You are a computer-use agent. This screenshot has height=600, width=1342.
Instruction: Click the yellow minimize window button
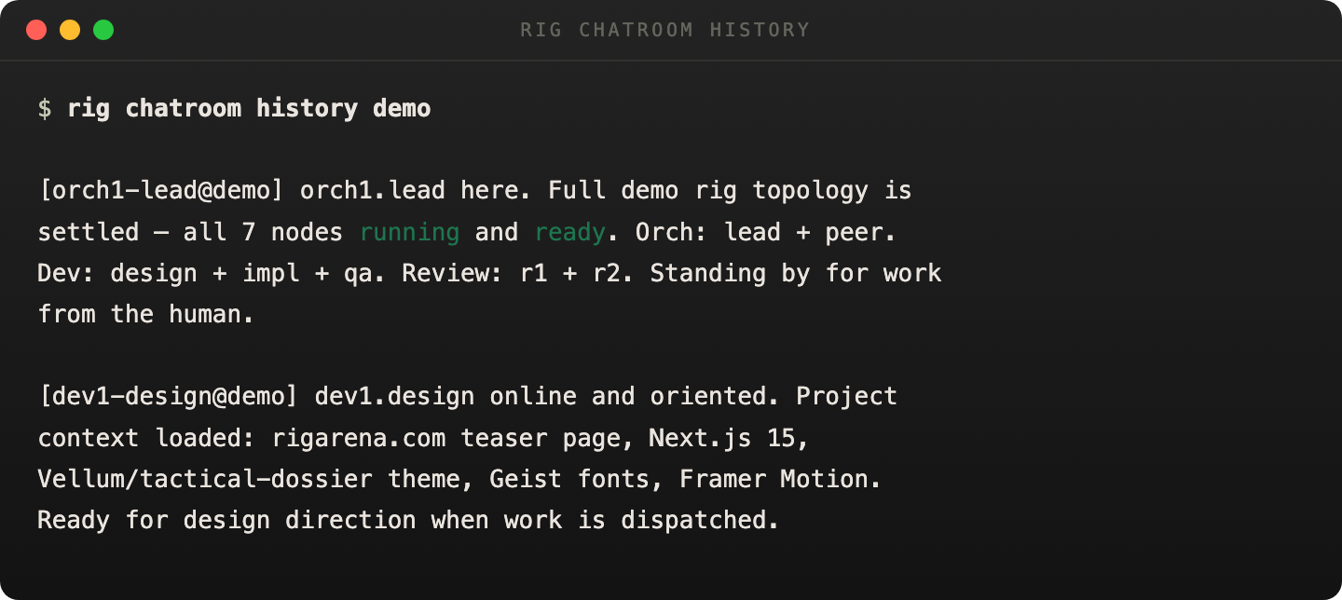point(70,30)
